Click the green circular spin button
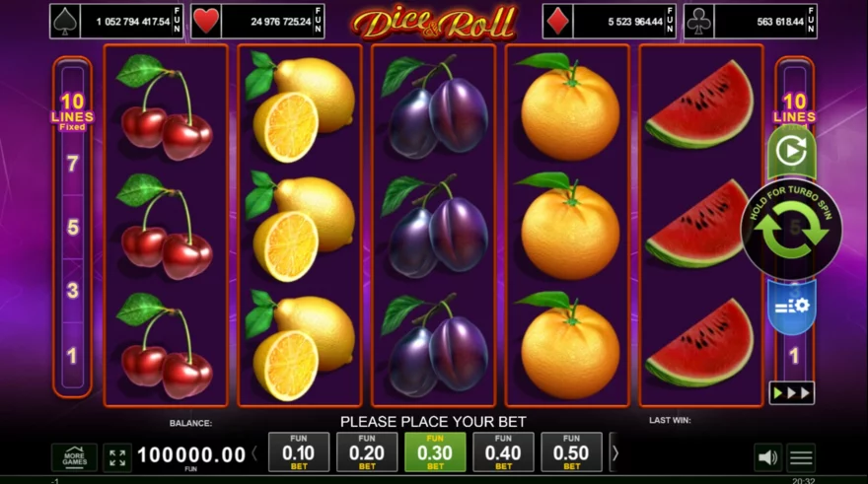Viewport: 868px width, 484px height. 792,230
